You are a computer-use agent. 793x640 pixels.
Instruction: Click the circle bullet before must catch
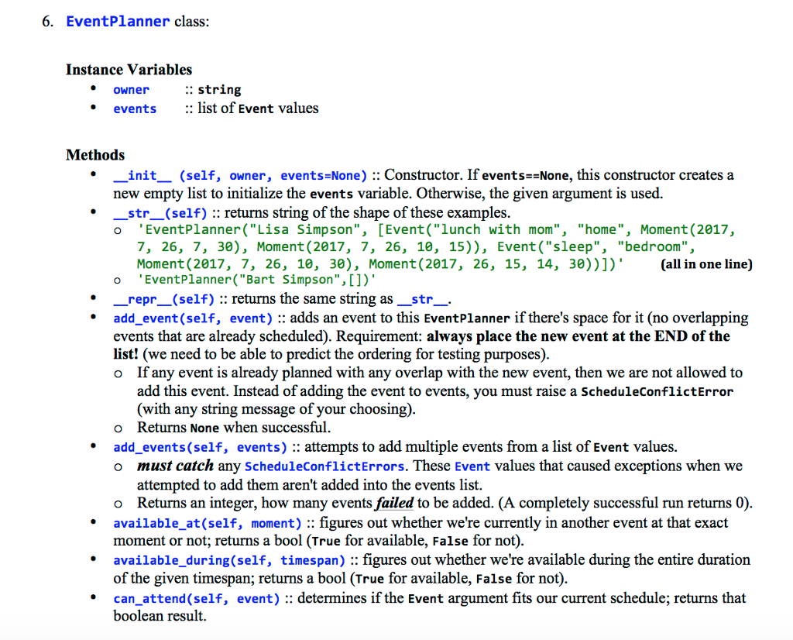click(x=118, y=466)
